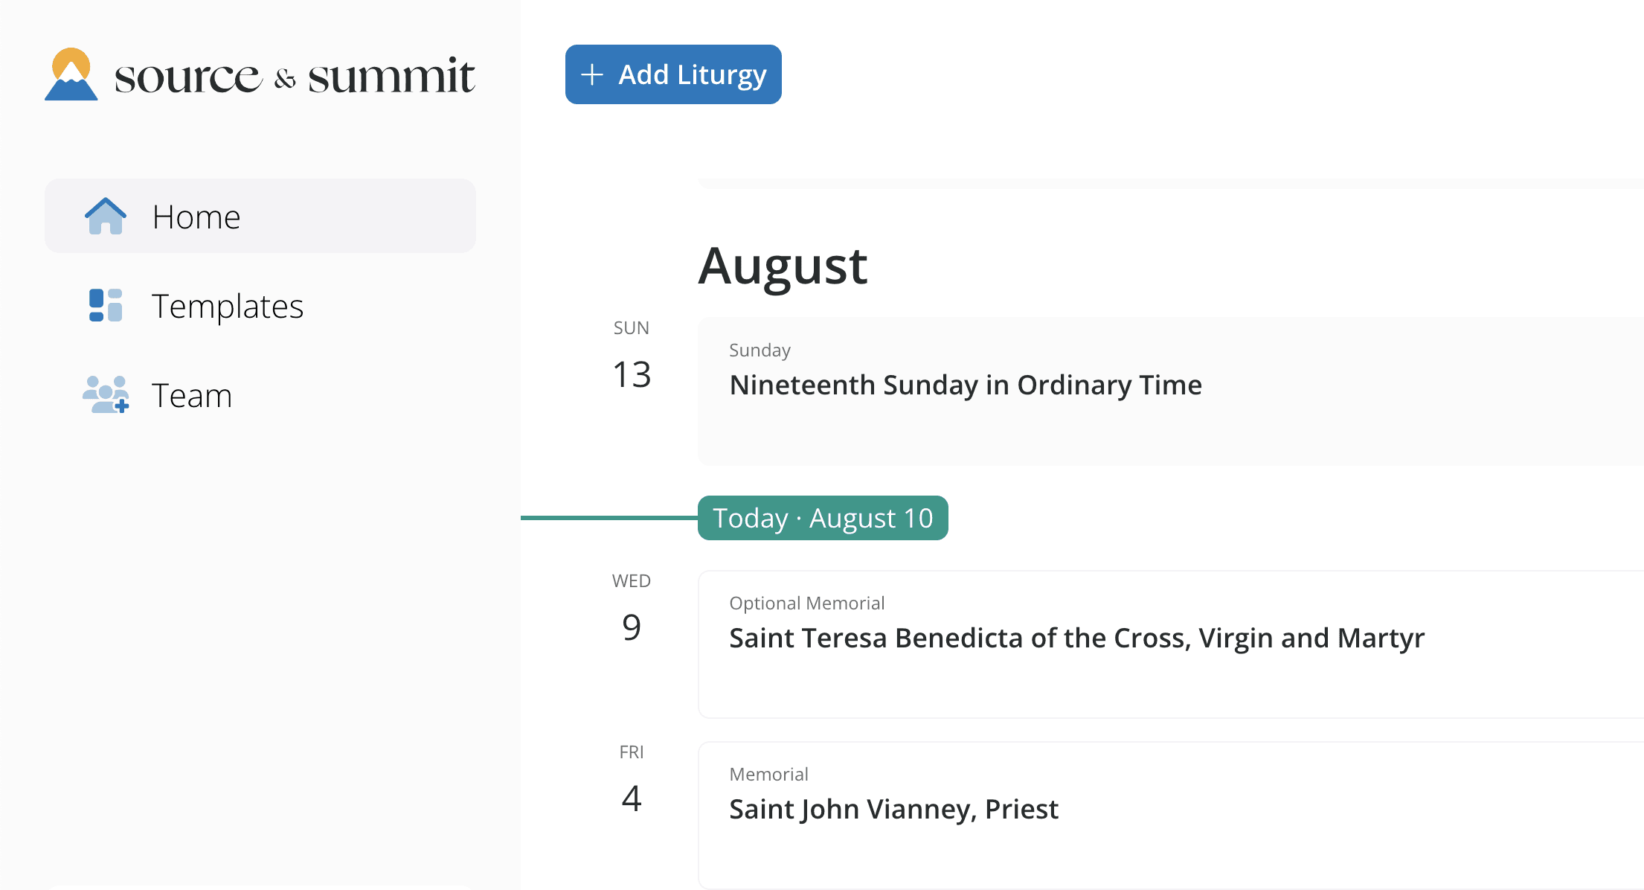Click the Team people icon
Viewport: 1644px width, 890px height.
click(x=106, y=394)
